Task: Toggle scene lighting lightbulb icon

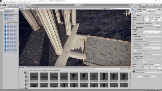Action: coord(33,9)
